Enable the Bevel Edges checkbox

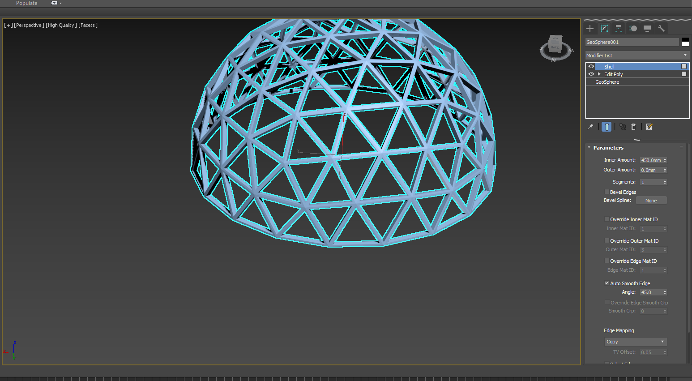[x=607, y=192]
